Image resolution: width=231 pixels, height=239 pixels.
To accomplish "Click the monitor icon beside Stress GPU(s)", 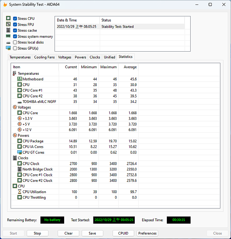I will [8, 48].
